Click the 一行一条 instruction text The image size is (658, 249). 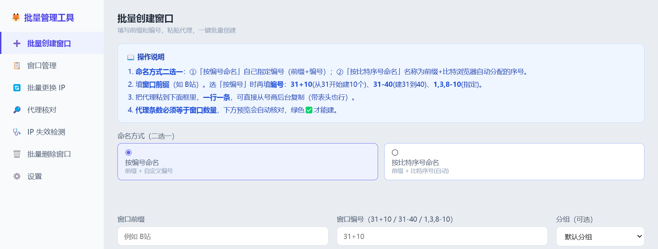[x=217, y=98]
